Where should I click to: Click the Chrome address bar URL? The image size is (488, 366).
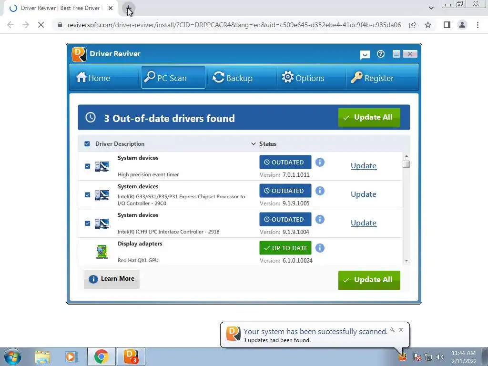234,25
